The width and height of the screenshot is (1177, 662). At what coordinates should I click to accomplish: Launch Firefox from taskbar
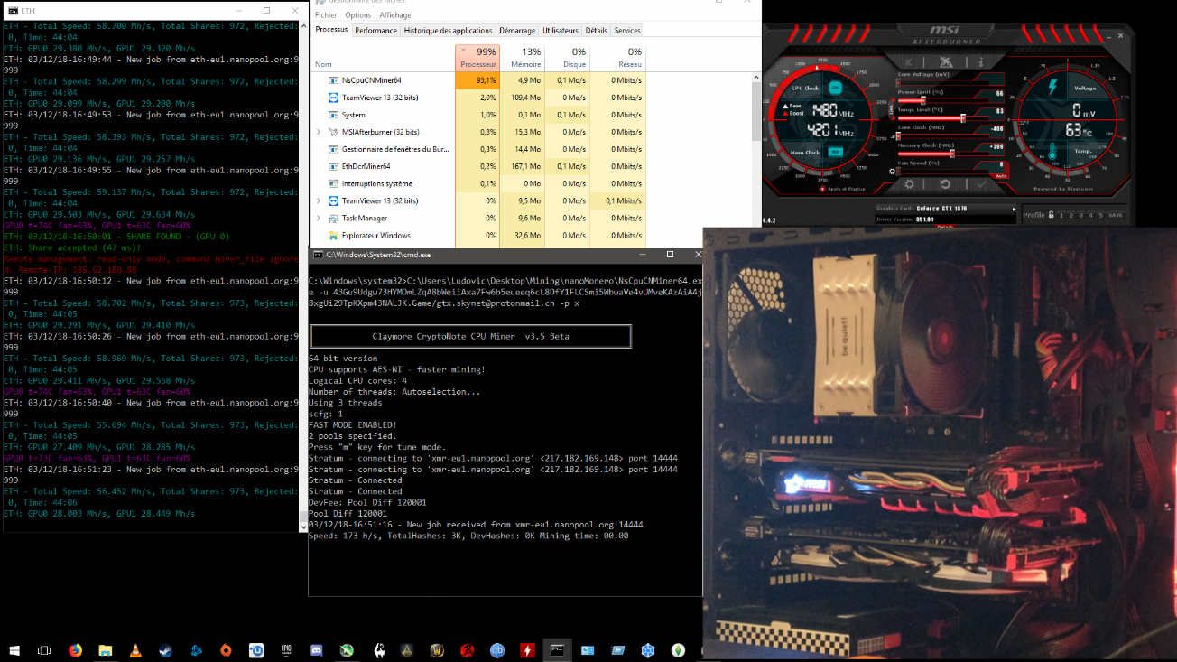75,649
